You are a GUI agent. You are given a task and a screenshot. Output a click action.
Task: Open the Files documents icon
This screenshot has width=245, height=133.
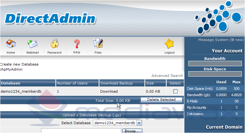click(98, 43)
